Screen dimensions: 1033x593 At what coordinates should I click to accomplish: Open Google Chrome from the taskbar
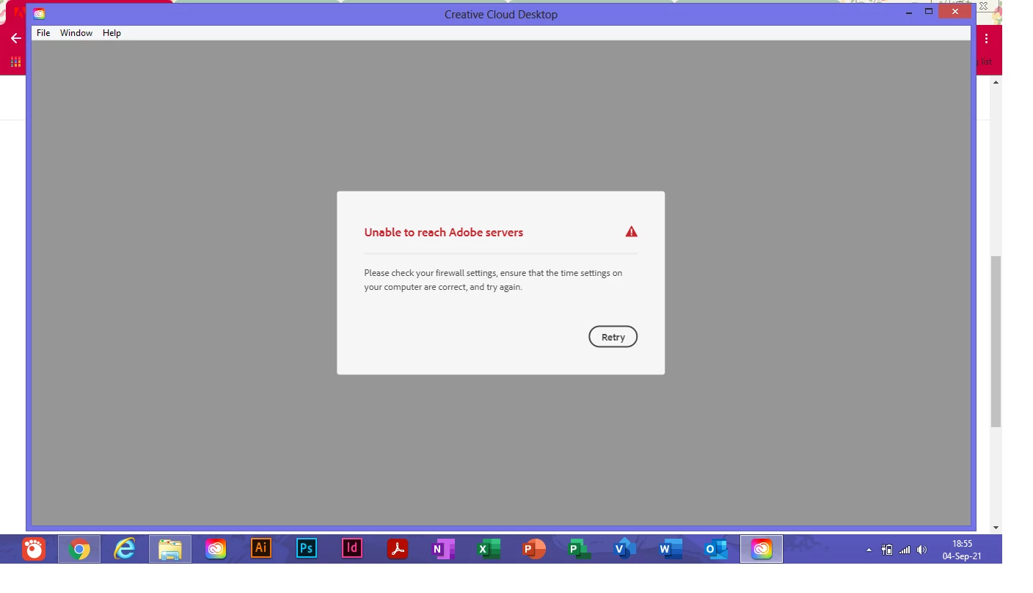click(79, 549)
